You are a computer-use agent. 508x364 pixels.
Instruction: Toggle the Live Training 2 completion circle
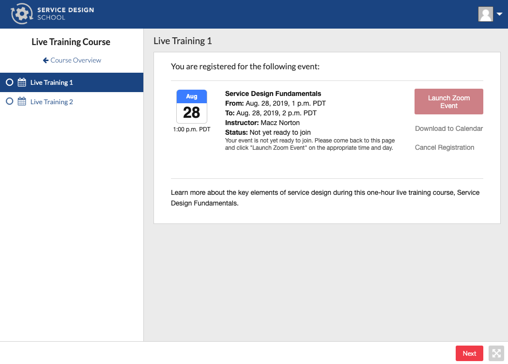[x=9, y=102]
